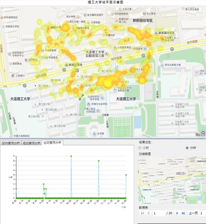Click the 上一页 button
The width and height of the screenshot is (206, 224).
click(x=193, y=213)
